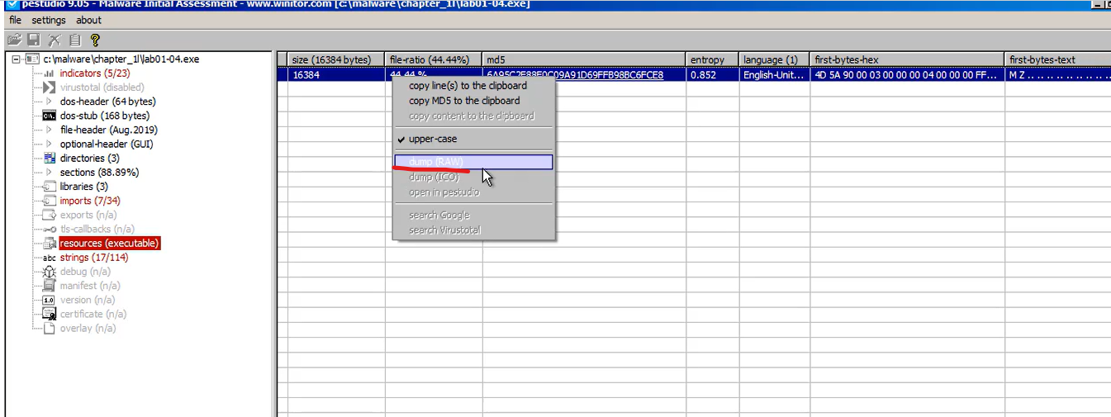1111x417 pixels.
Task: Expand the dos-header tree node arrow
Action: coord(50,102)
